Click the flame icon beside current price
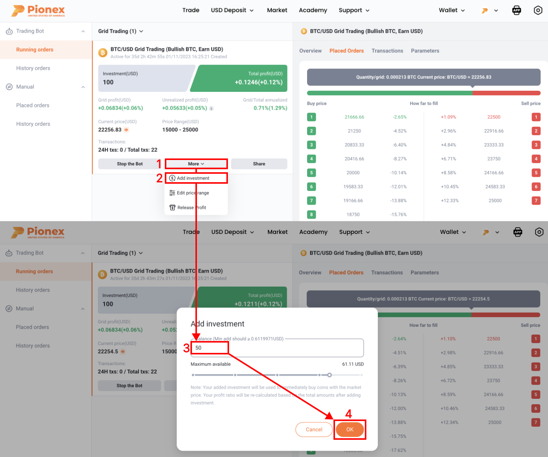Image resolution: width=548 pixels, height=457 pixels. 126,130
